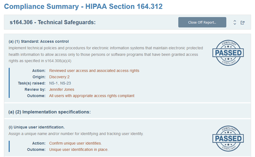
Task: Click the 'Task(s) raised:' label
Action: (32, 83)
